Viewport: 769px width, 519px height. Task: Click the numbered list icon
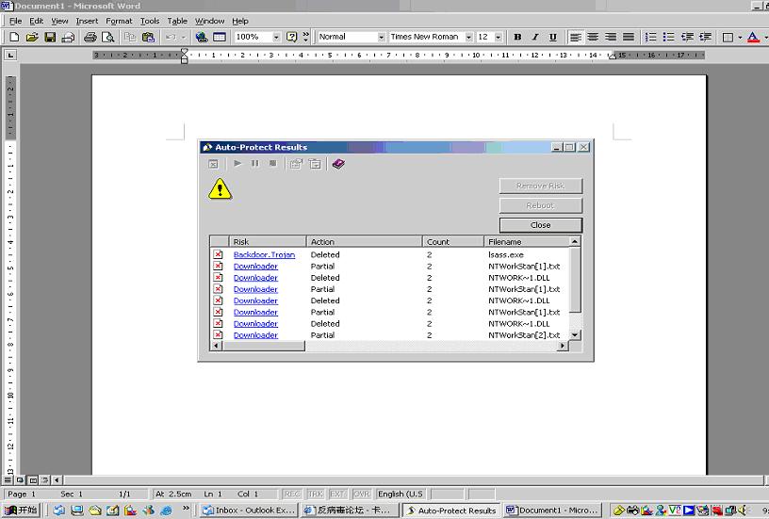(650, 38)
